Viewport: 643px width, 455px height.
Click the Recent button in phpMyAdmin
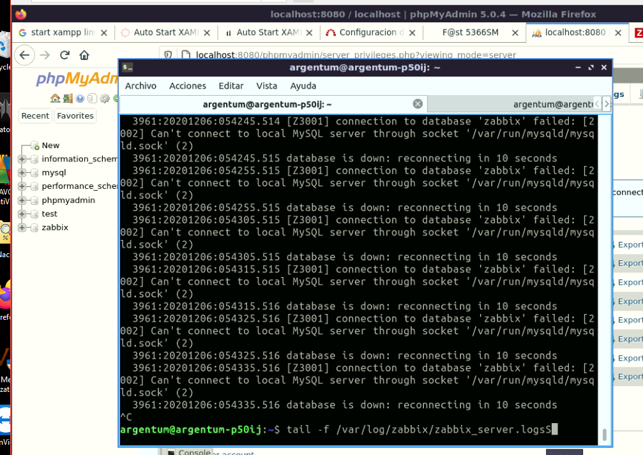tap(35, 116)
